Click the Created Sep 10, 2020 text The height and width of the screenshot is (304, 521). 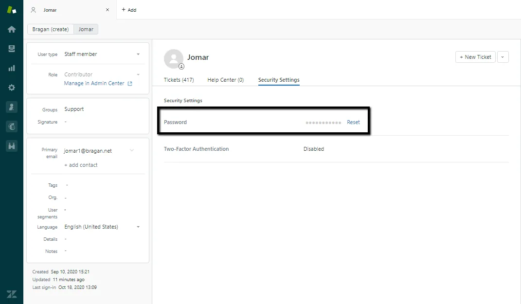[x=61, y=272]
